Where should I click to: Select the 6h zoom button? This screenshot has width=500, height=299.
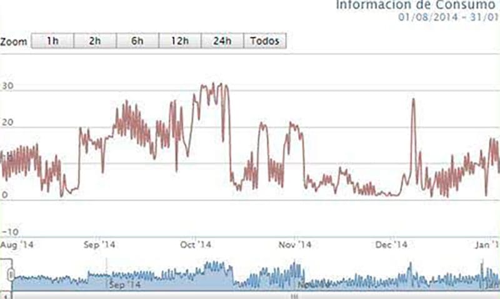(x=137, y=41)
